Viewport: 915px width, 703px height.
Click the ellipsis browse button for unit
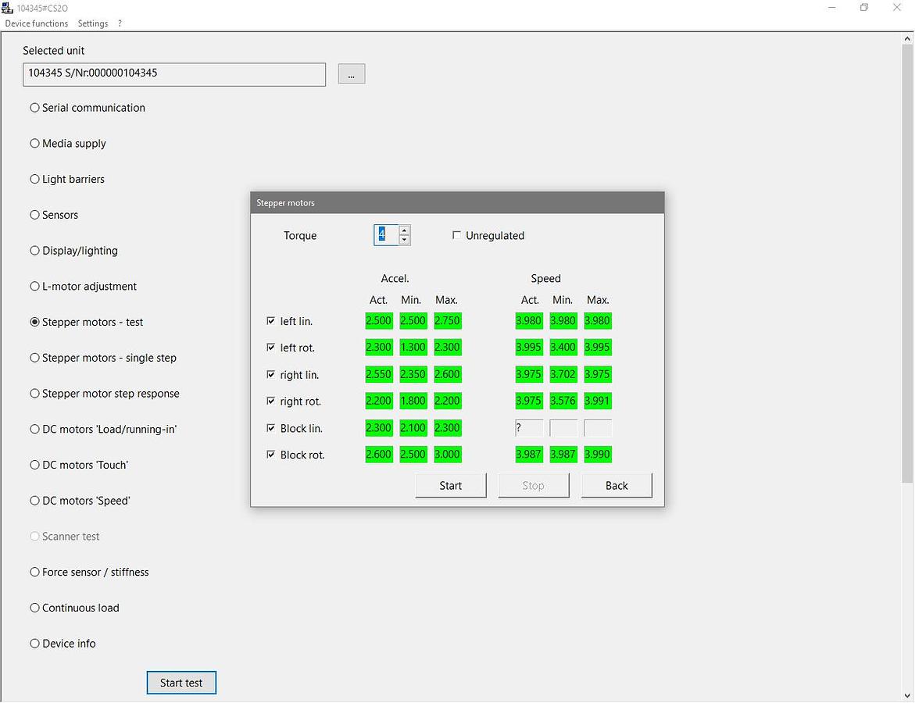tap(352, 74)
